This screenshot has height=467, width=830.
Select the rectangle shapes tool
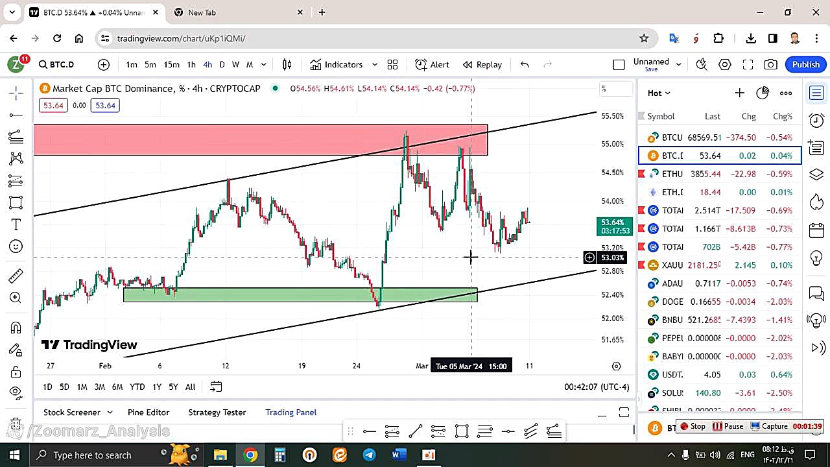16,202
